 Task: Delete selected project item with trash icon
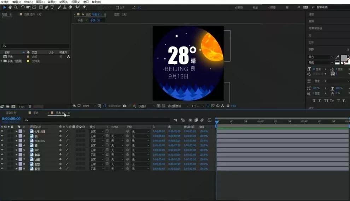coord(30,106)
